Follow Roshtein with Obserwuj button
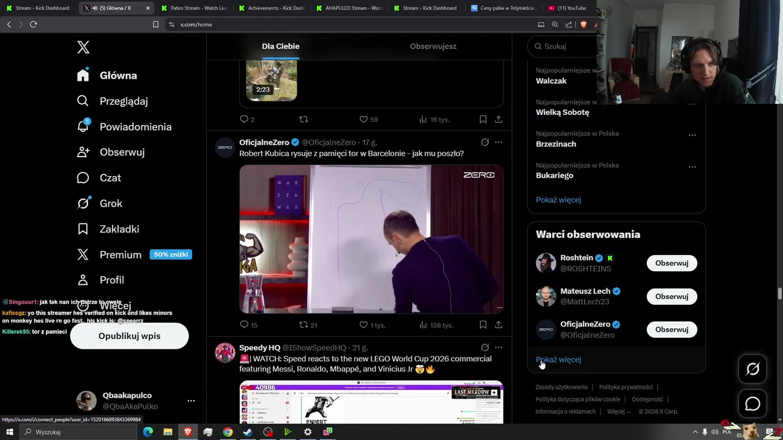 tap(672, 263)
